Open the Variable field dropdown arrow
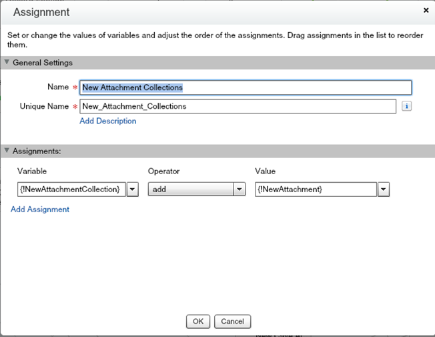Image resolution: width=435 pixels, height=337 pixels. (132, 190)
